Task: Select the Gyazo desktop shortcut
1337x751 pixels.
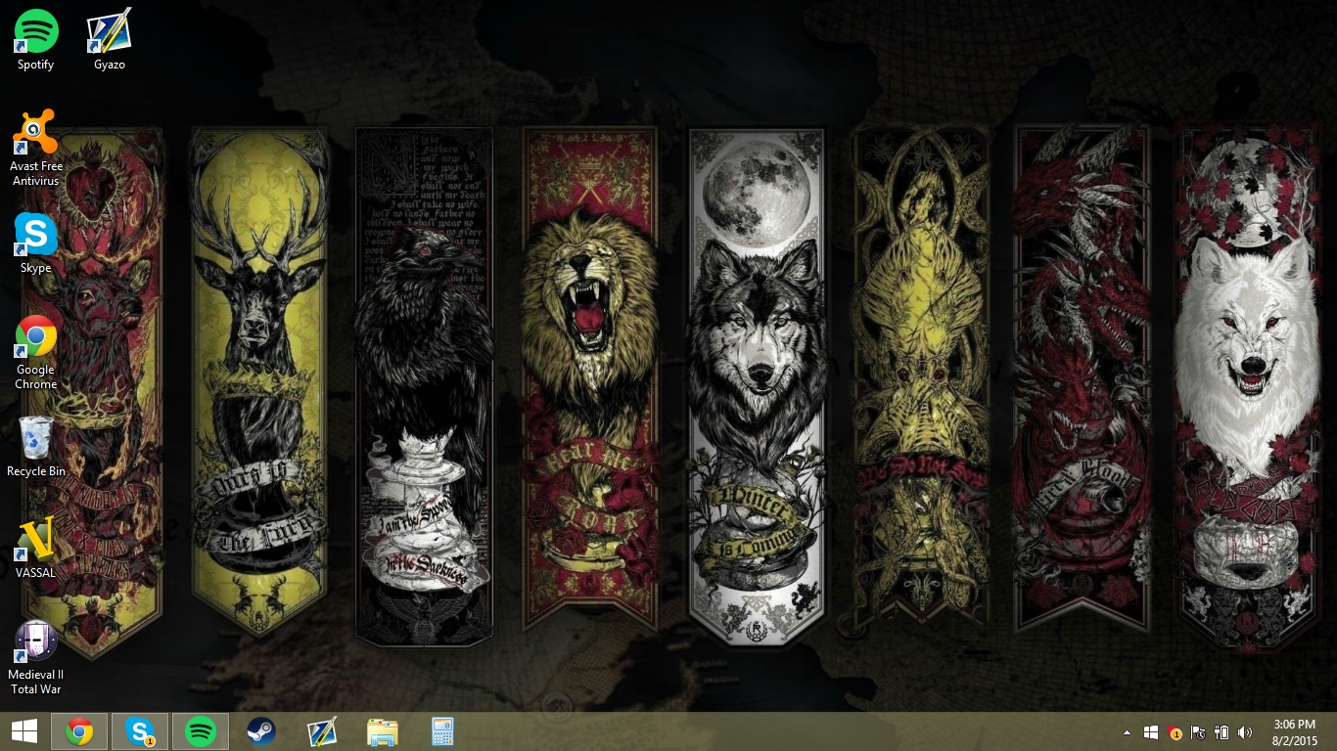Action: click(109, 39)
